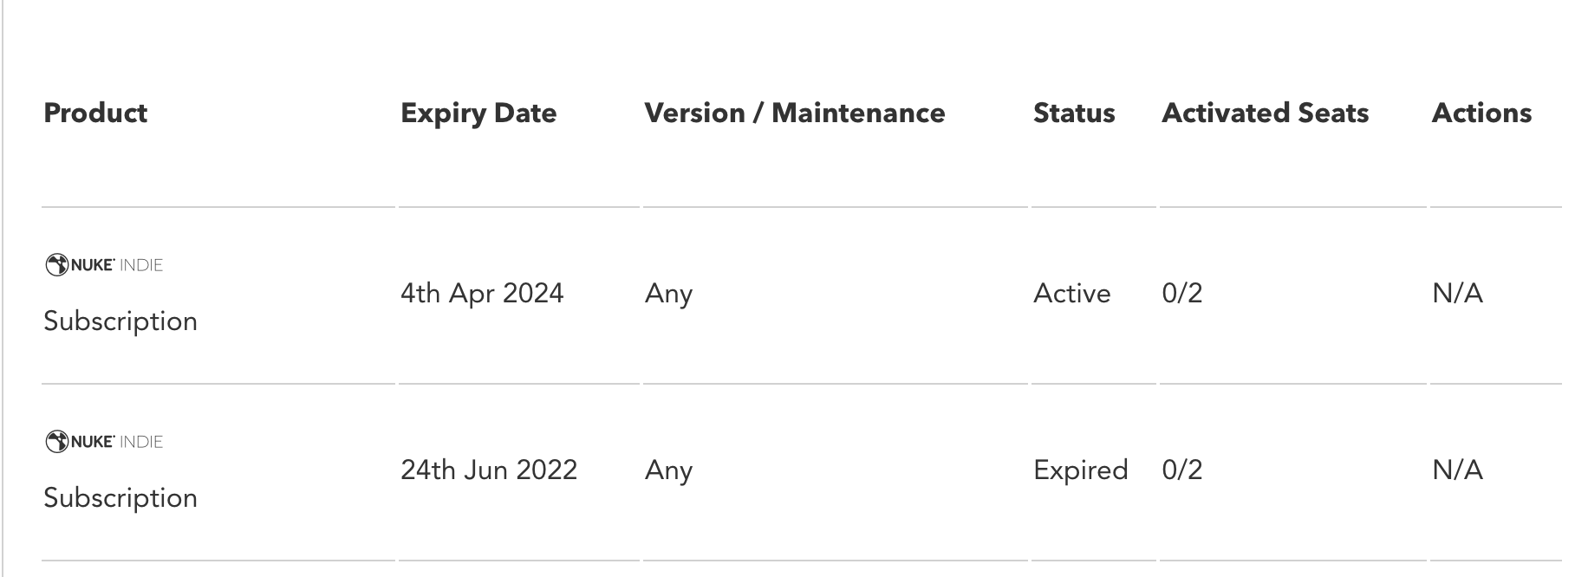Click the Active status text
Viewport: 1588px width, 577px height.
pyautogui.click(x=1072, y=294)
